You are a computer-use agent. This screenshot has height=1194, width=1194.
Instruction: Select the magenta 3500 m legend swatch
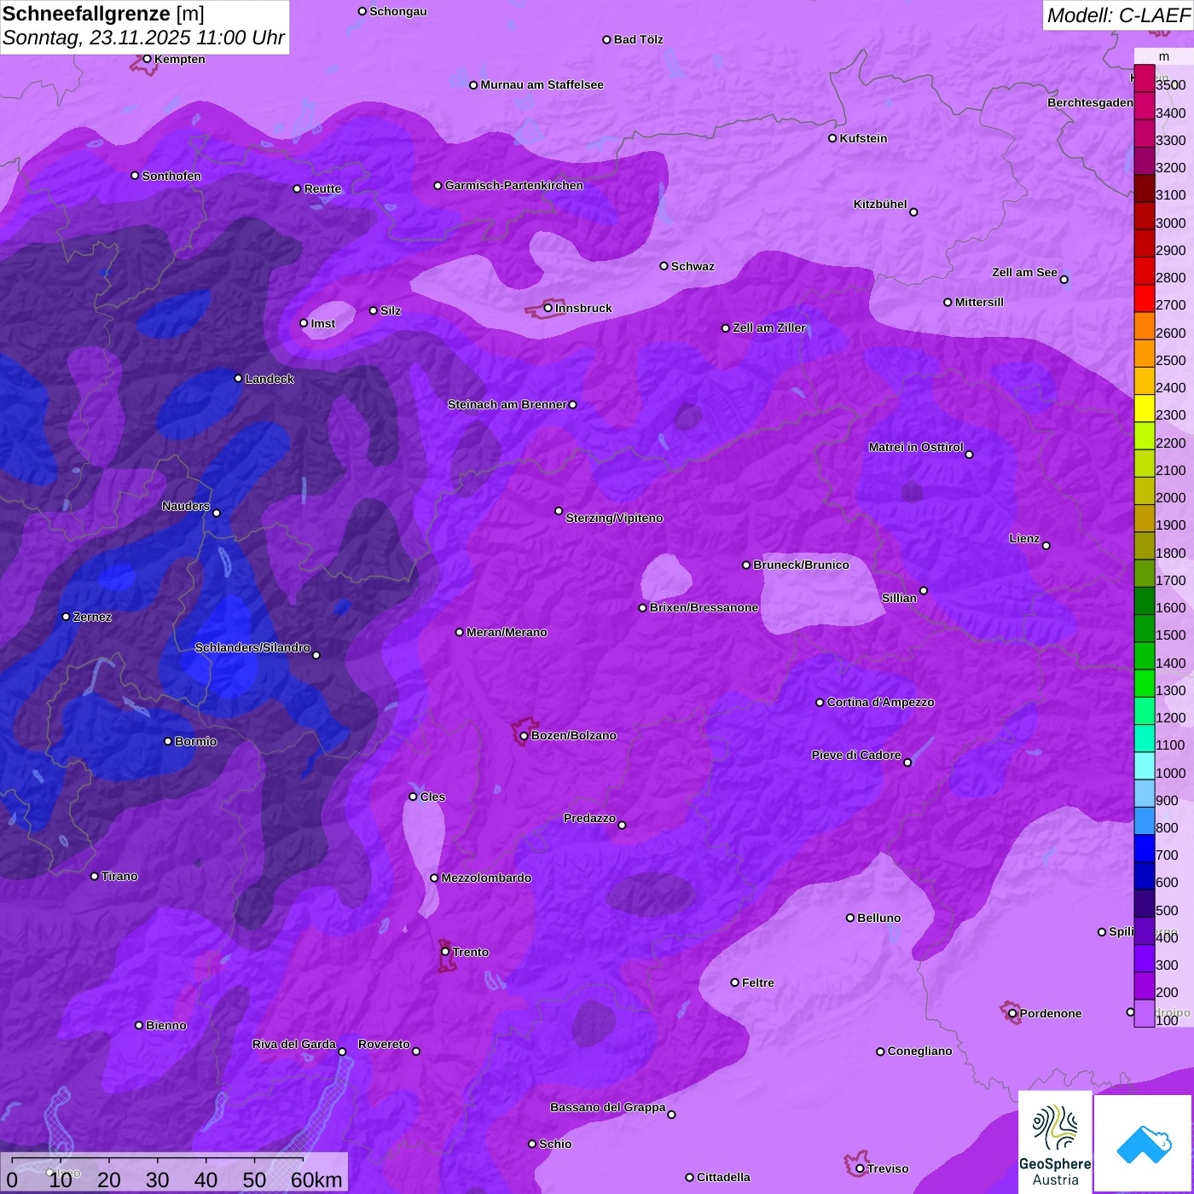coord(1144,78)
